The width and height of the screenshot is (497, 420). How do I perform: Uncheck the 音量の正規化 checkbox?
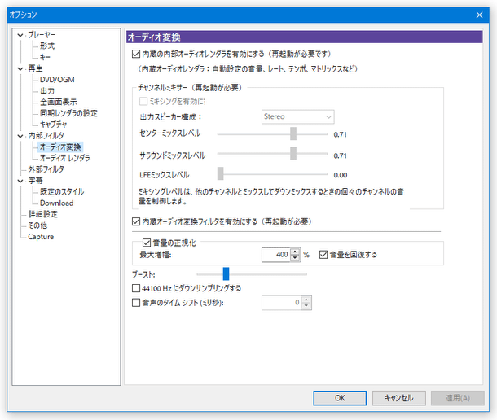pyautogui.click(x=147, y=243)
